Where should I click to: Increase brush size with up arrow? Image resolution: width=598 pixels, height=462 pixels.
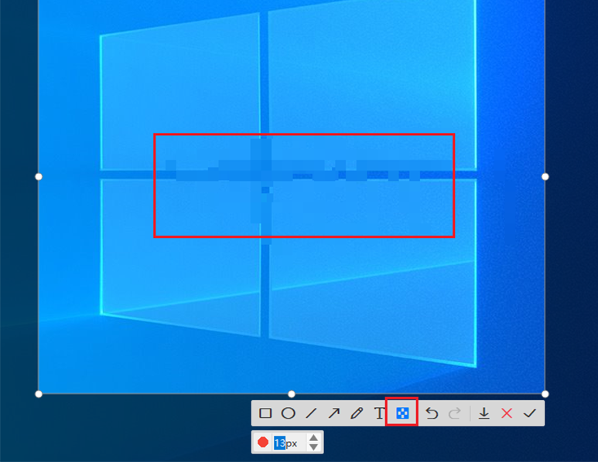coord(313,438)
